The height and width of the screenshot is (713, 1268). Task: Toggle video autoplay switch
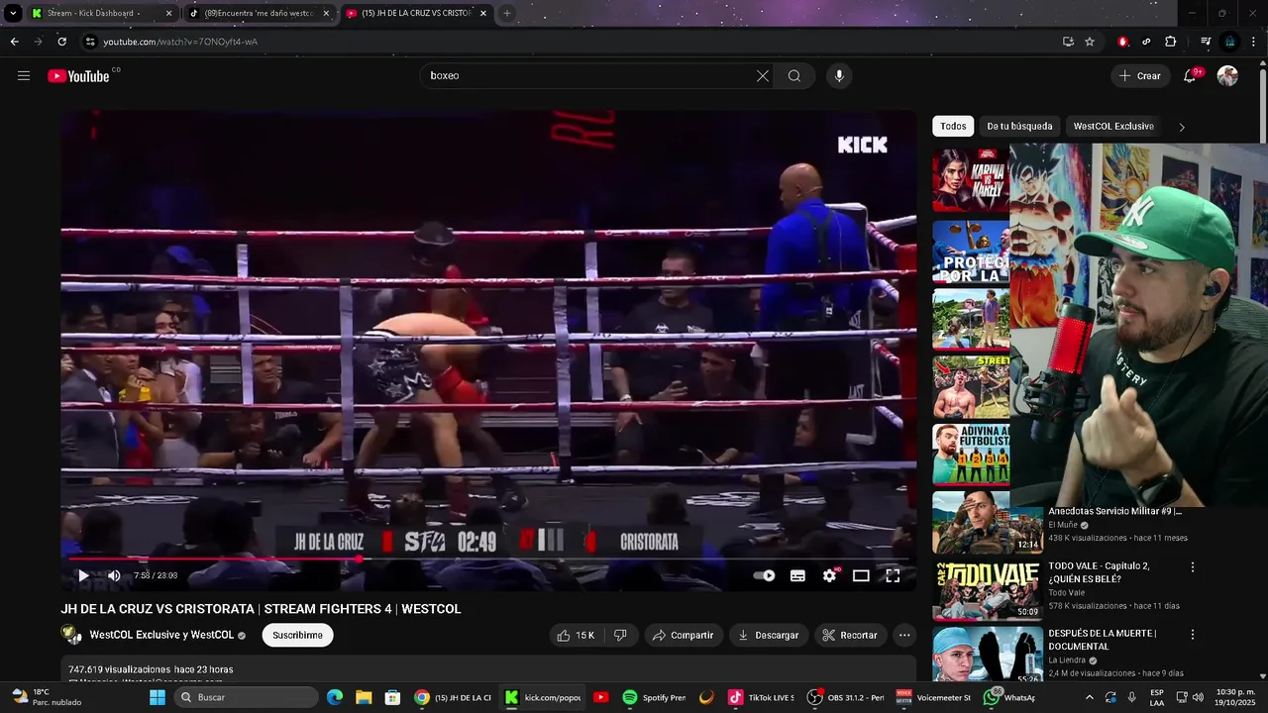[x=764, y=575]
